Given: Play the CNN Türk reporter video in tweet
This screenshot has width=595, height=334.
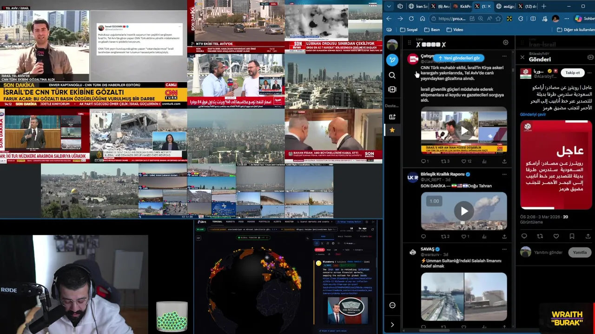Looking at the screenshot, I should tap(464, 131).
